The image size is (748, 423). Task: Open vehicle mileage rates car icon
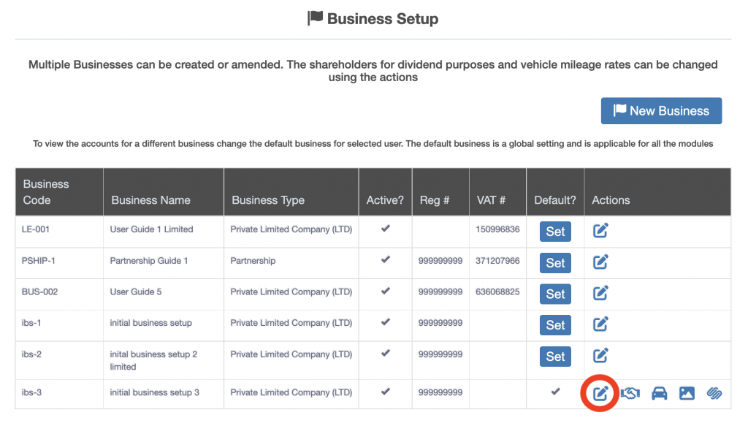[x=659, y=394]
